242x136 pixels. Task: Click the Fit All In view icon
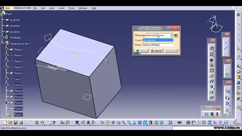[108, 122]
